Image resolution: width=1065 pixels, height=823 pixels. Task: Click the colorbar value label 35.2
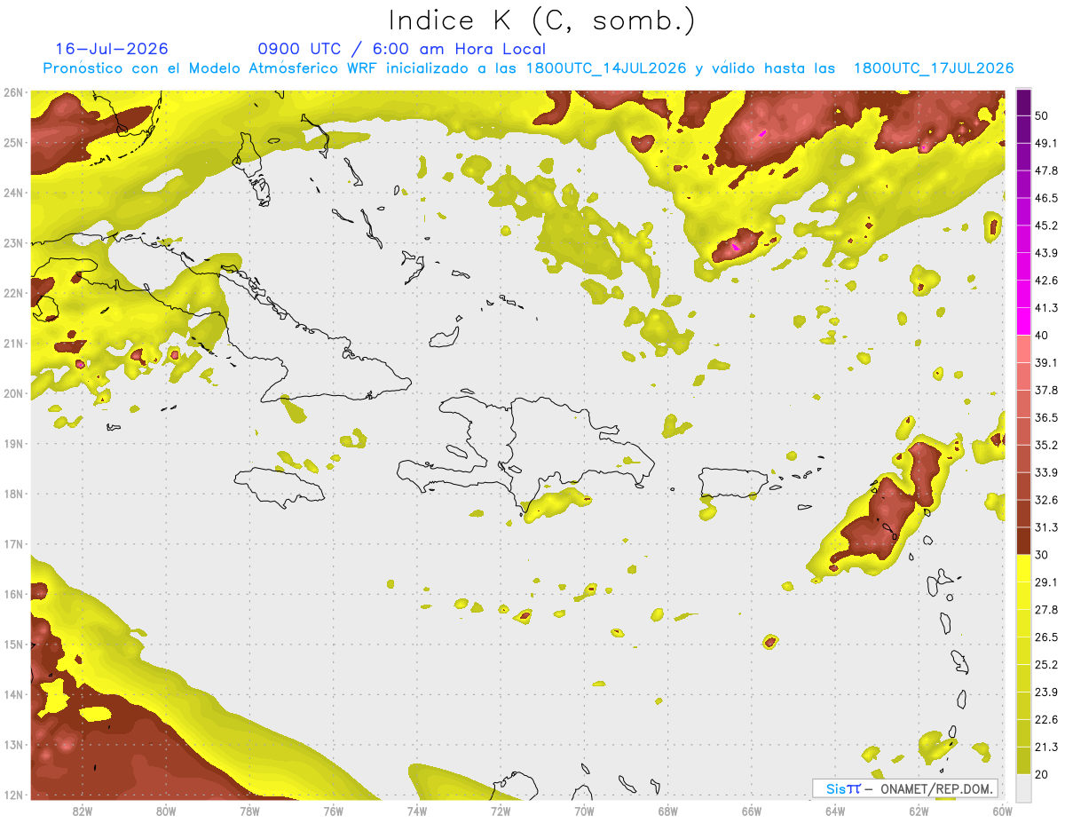[1046, 445]
